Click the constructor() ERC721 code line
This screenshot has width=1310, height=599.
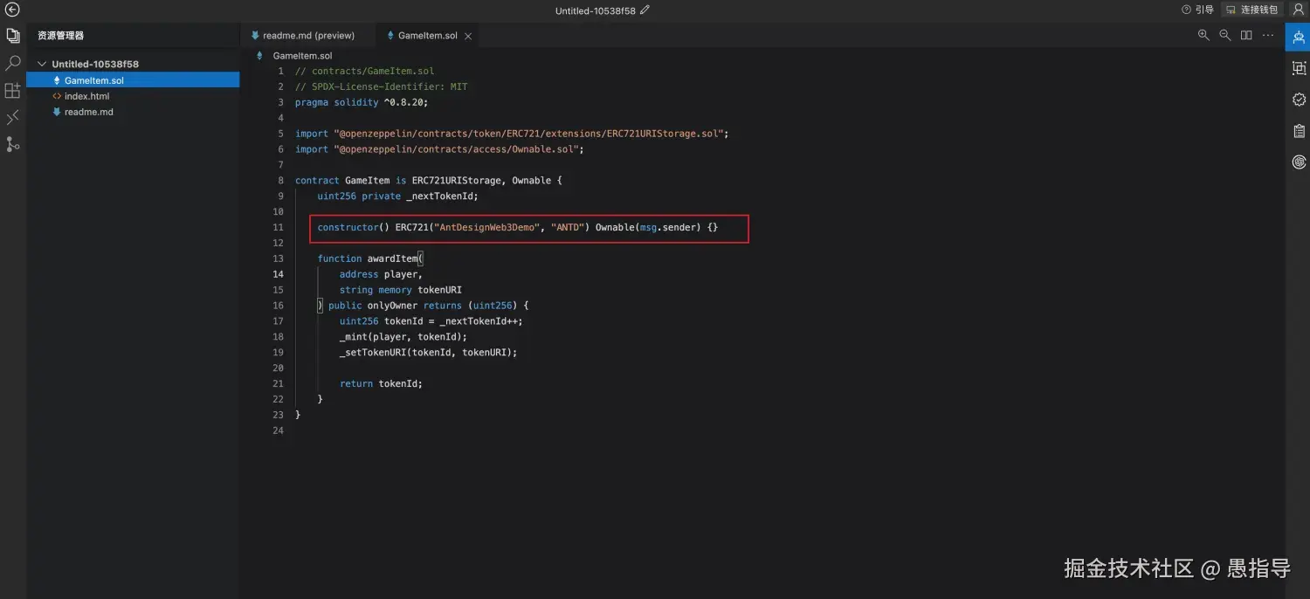click(x=517, y=227)
